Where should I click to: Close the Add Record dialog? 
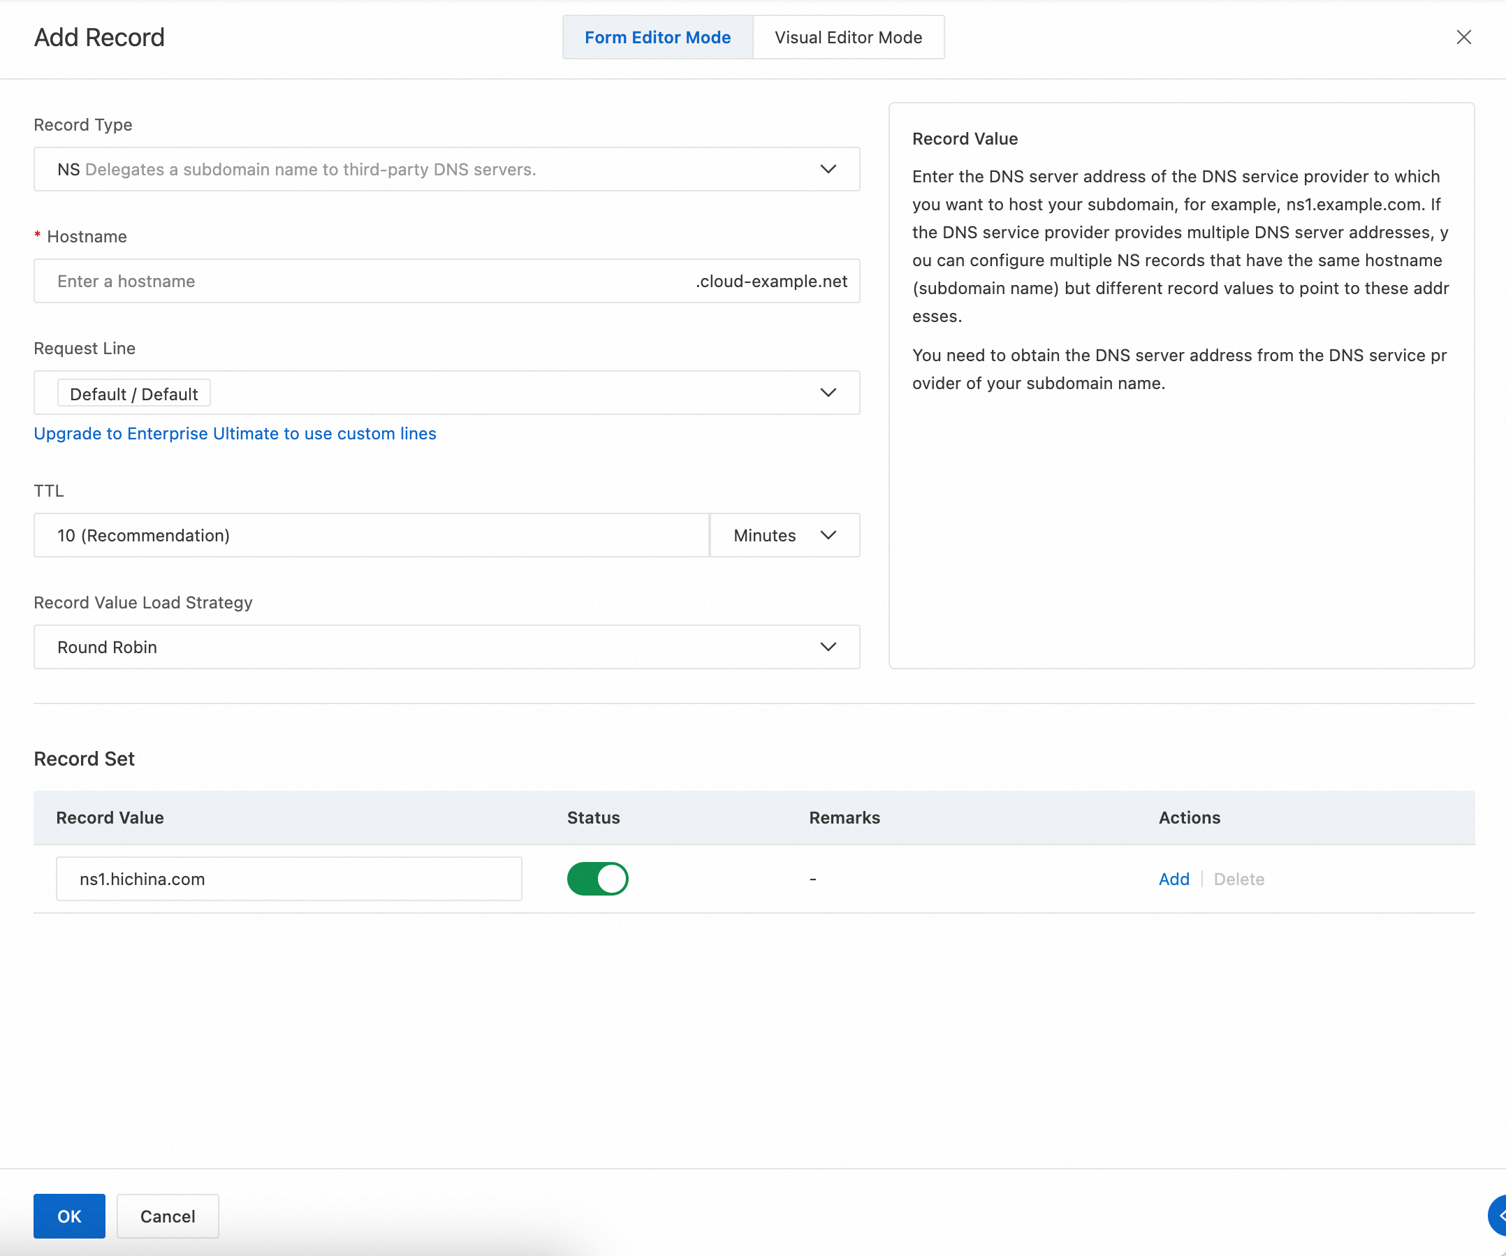click(x=1463, y=37)
